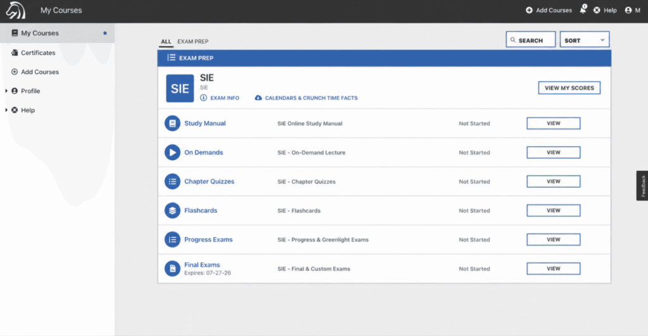Click the Chapter Quizzes list icon

tap(172, 182)
